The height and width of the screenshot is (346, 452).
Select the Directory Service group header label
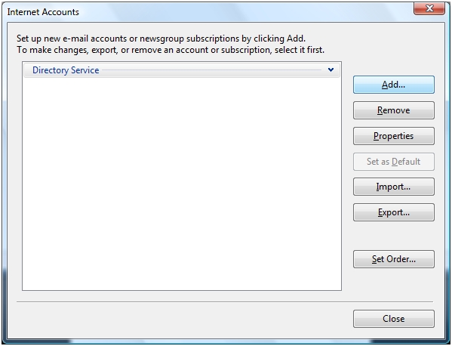66,70
